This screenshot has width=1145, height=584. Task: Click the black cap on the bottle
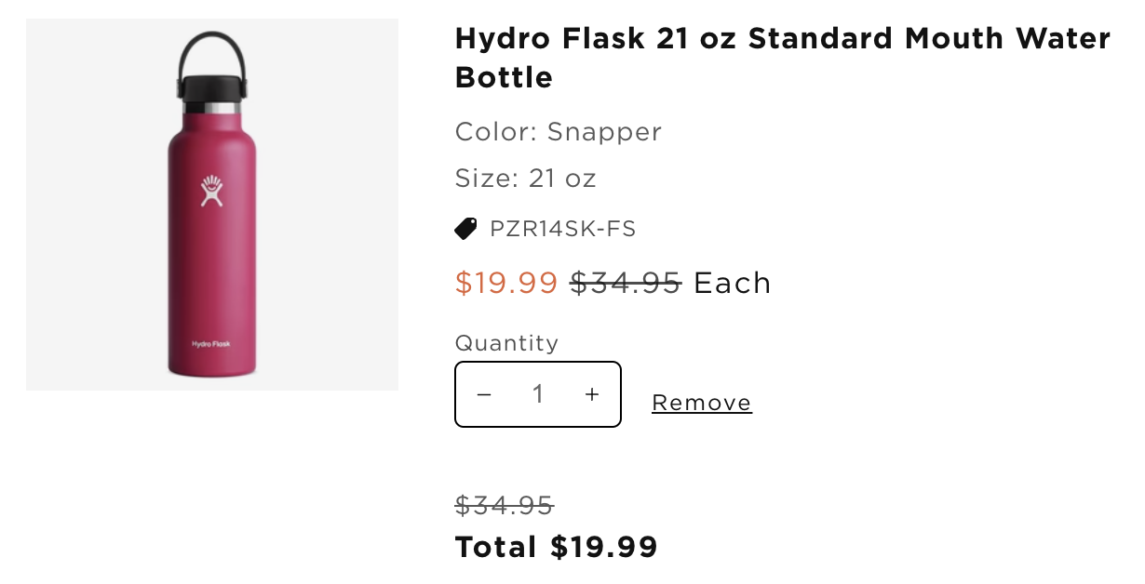click(210, 86)
